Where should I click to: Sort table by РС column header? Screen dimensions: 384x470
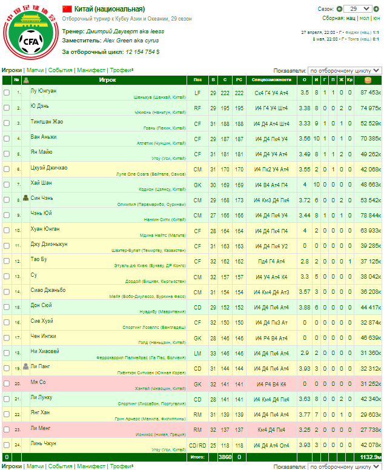tap(239, 80)
